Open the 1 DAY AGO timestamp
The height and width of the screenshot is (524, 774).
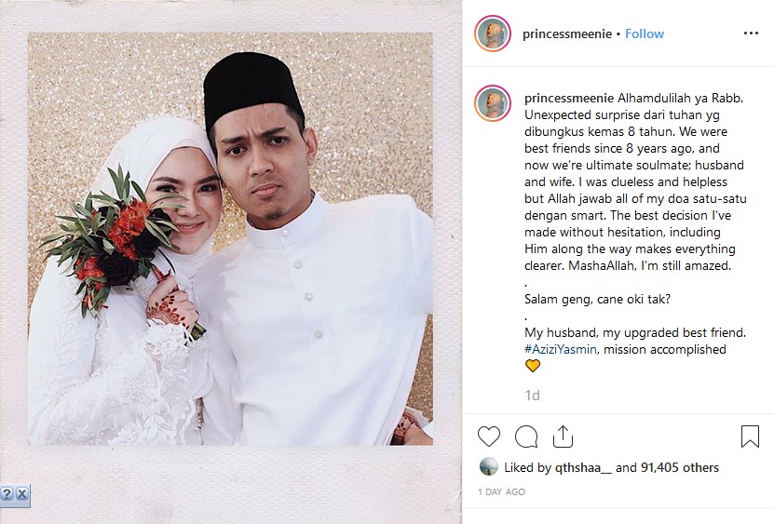pos(501,492)
